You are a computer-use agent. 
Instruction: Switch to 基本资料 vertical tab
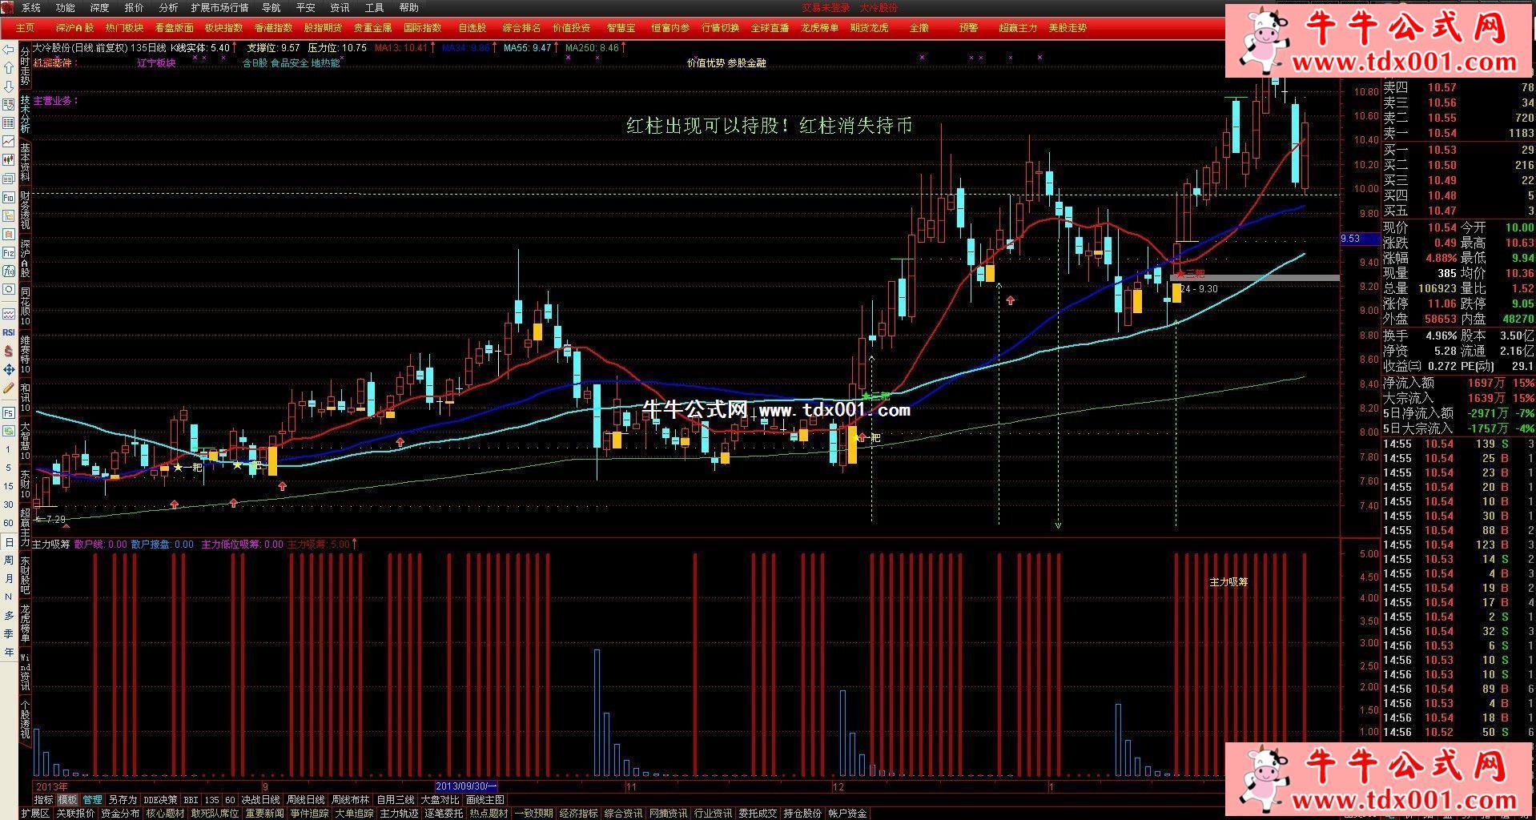click(25, 163)
